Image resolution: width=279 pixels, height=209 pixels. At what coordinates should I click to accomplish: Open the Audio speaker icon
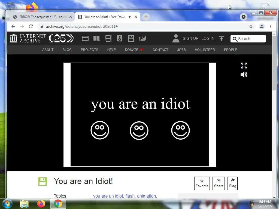click(x=120, y=38)
